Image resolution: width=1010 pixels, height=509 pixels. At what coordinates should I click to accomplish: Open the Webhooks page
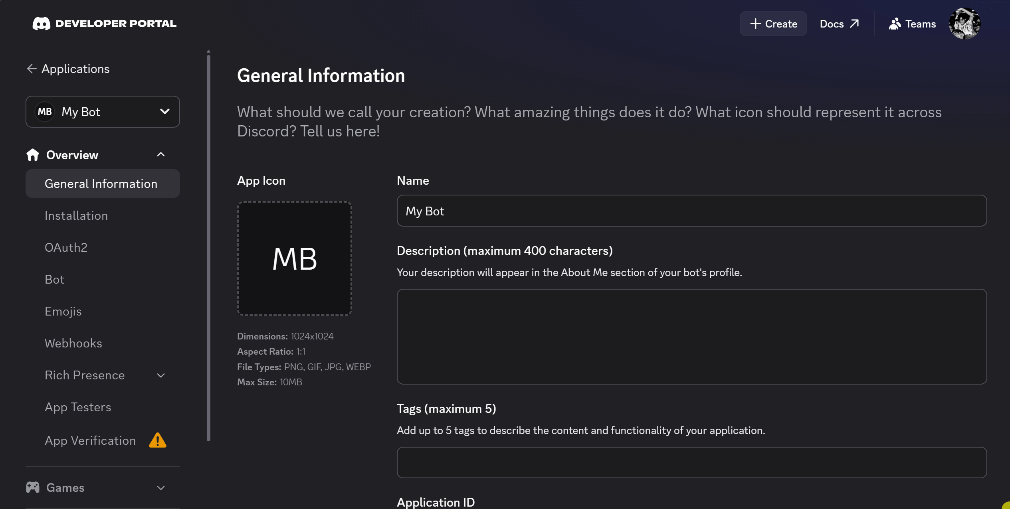tap(73, 343)
